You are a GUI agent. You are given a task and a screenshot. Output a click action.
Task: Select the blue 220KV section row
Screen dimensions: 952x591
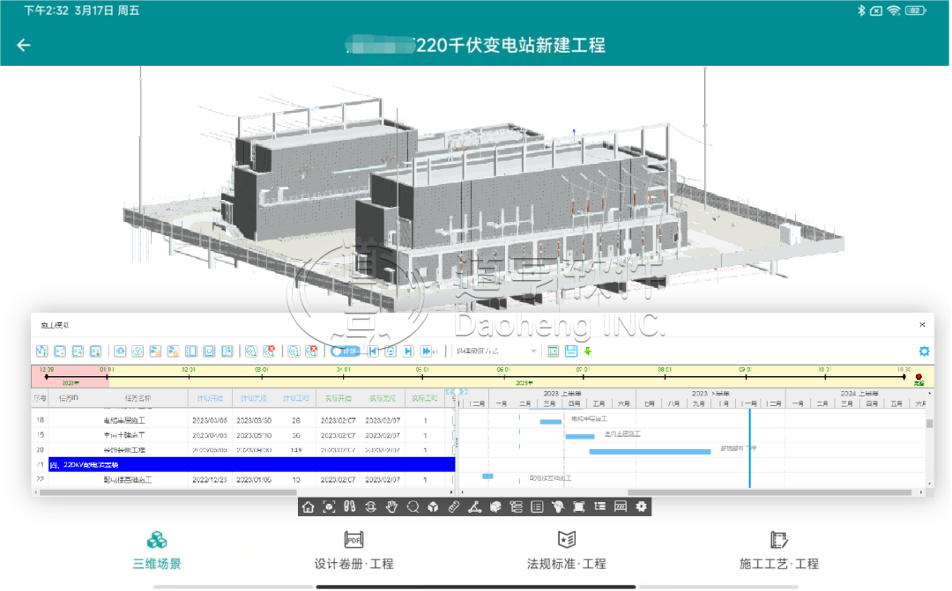click(251, 464)
